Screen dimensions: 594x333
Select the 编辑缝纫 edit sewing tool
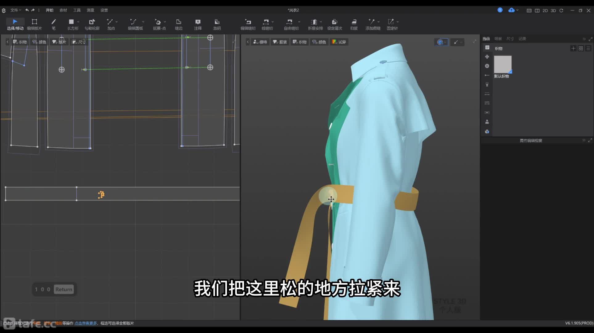(x=248, y=24)
